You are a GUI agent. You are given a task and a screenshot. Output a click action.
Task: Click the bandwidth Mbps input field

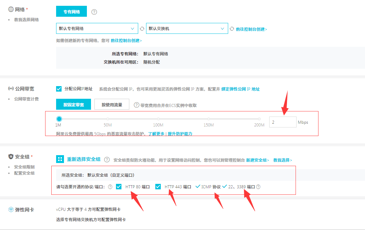[x=283, y=122]
